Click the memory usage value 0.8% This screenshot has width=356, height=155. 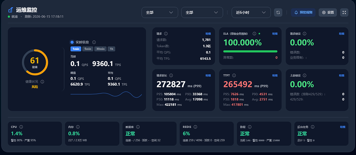point(74,133)
